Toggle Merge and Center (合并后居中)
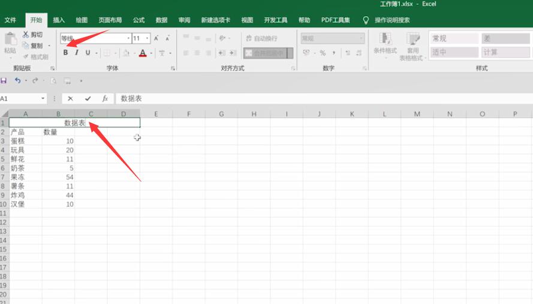 pos(265,53)
